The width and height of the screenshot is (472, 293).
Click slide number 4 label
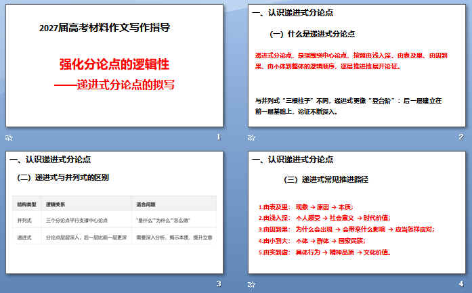point(461,284)
